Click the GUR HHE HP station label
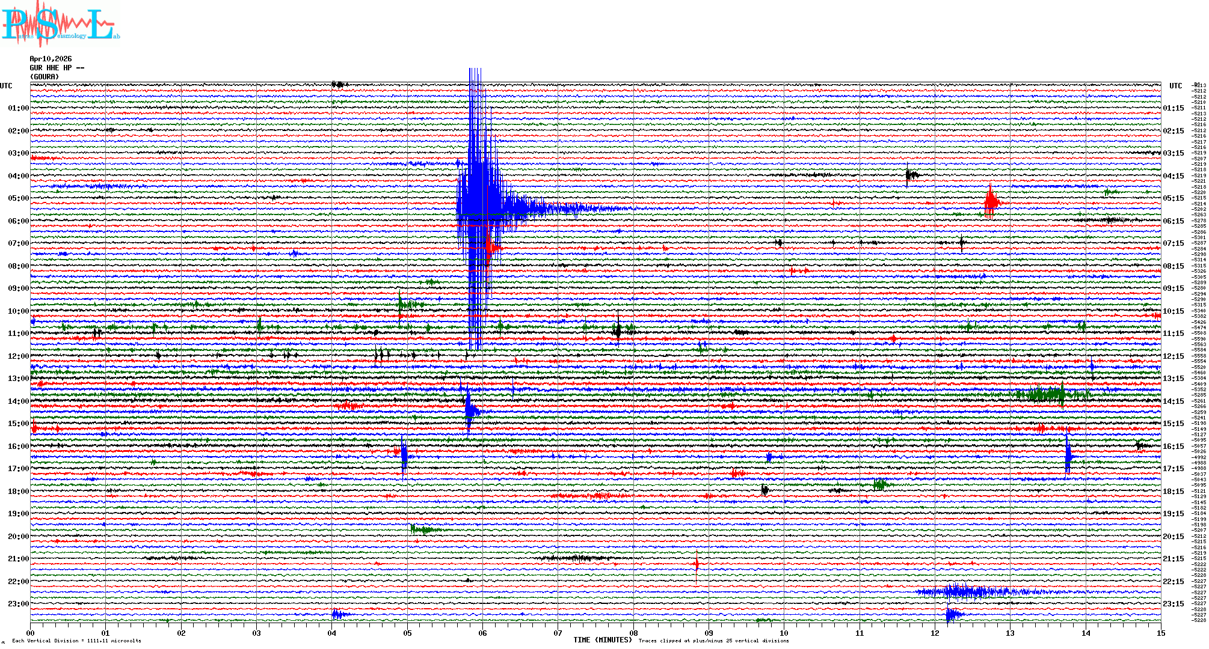This screenshot has height=649, width=1209. pos(57,68)
